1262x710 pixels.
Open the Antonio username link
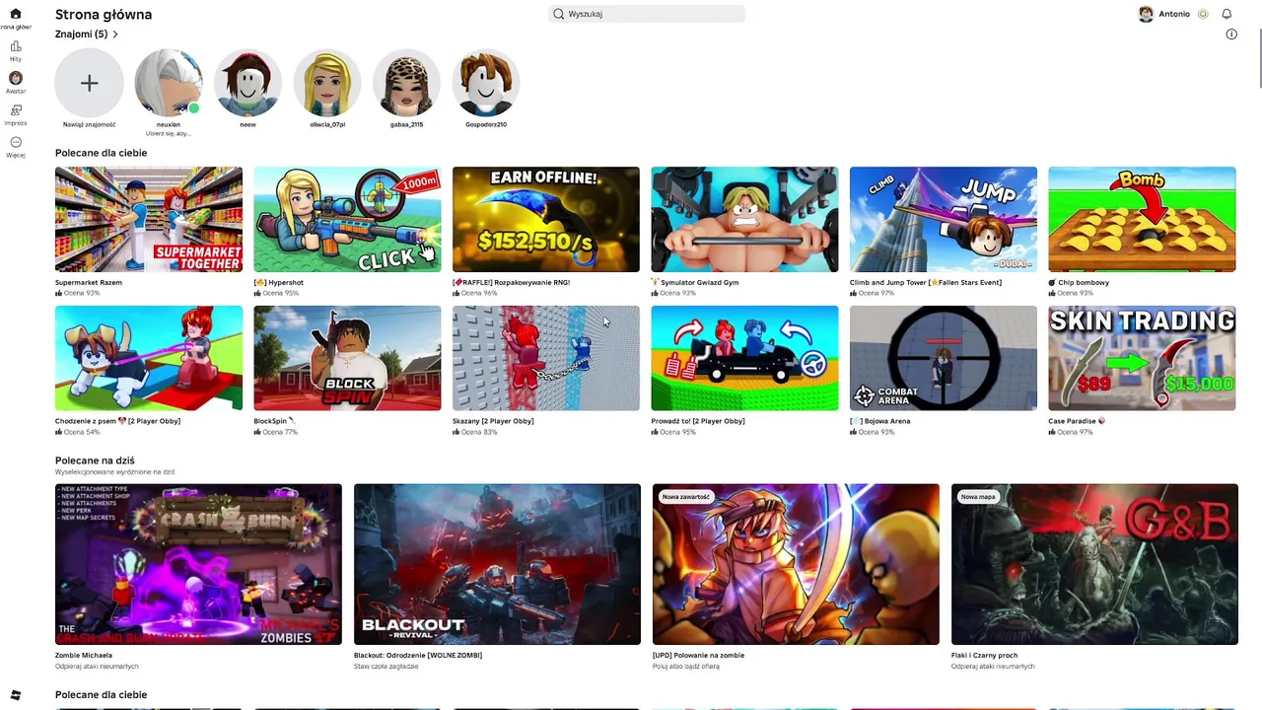pyautogui.click(x=1173, y=14)
